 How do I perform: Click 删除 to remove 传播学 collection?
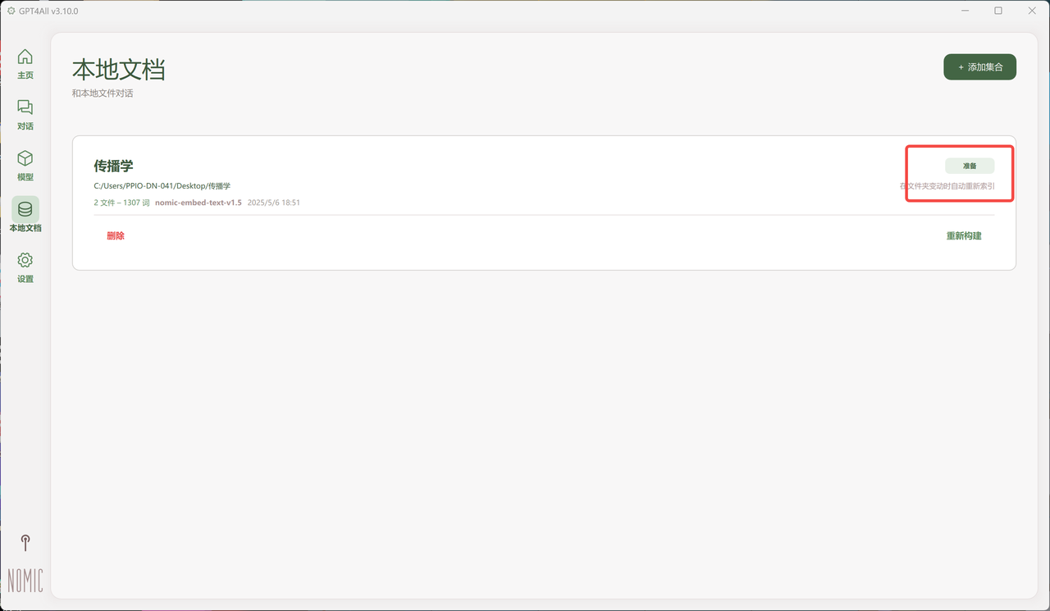116,236
